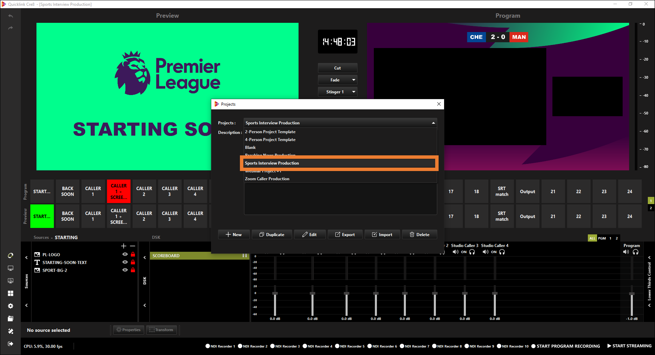Click the four-square grid layout icon
Screen dimensions: 655x355
(x=11, y=293)
